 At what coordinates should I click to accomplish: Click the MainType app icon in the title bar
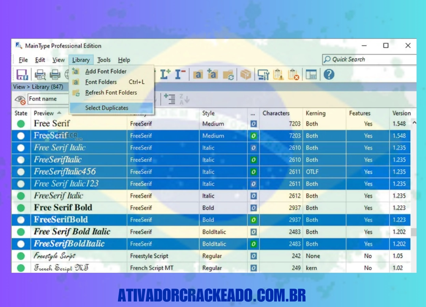(19, 46)
